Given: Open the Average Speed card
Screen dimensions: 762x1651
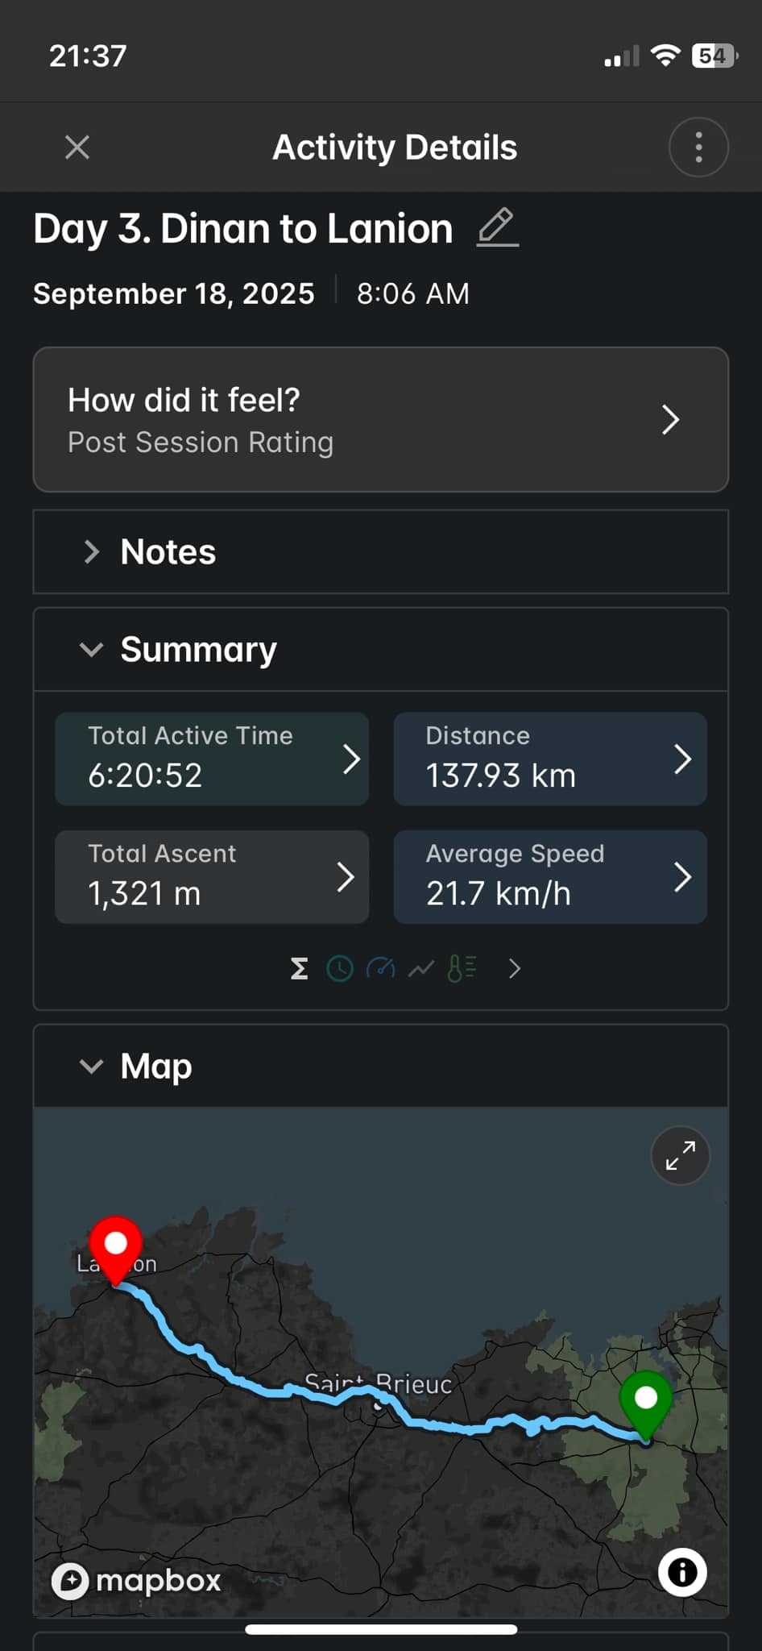Looking at the screenshot, I should [549, 877].
